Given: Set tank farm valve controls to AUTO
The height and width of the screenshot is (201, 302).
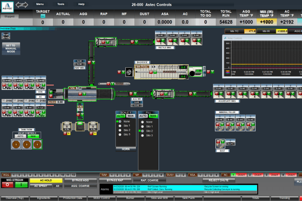Looking at the screenshot, I should [21, 136].
